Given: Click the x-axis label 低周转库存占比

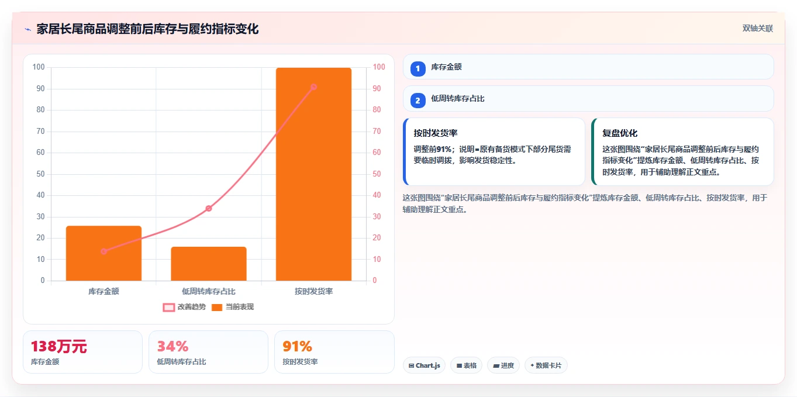Looking at the screenshot, I should click(x=209, y=291).
